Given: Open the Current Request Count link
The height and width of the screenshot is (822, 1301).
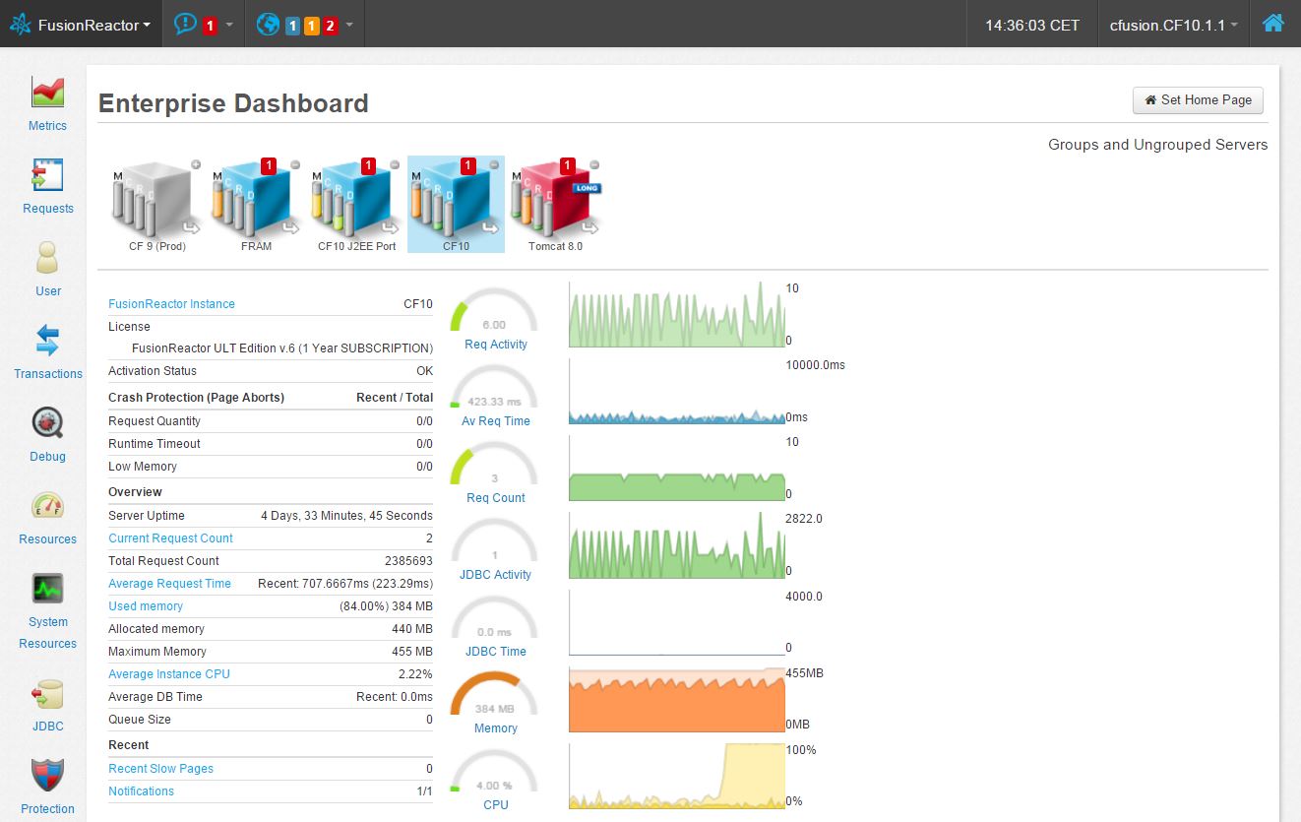Looking at the screenshot, I should tap(170, 538).
